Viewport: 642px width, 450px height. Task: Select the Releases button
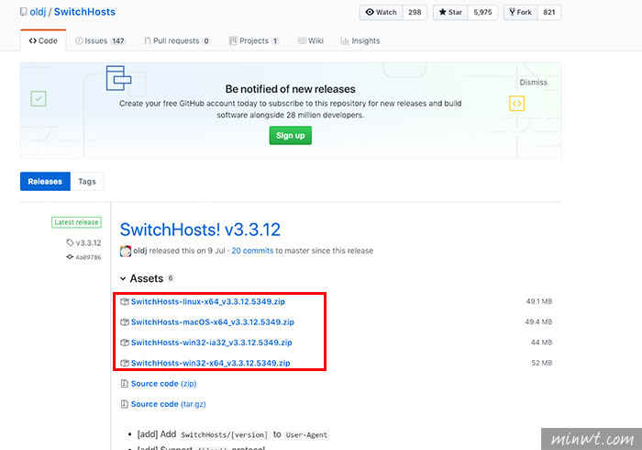pyautogui.click(x=45, y=181)
